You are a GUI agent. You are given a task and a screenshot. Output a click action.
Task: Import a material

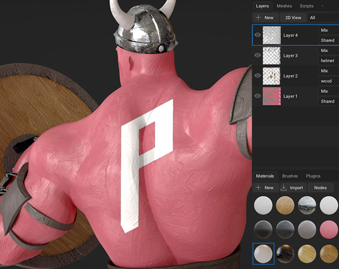pos(293,188)
